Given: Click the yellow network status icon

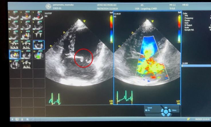Looking at the screenshot, I should coord(188,119).
